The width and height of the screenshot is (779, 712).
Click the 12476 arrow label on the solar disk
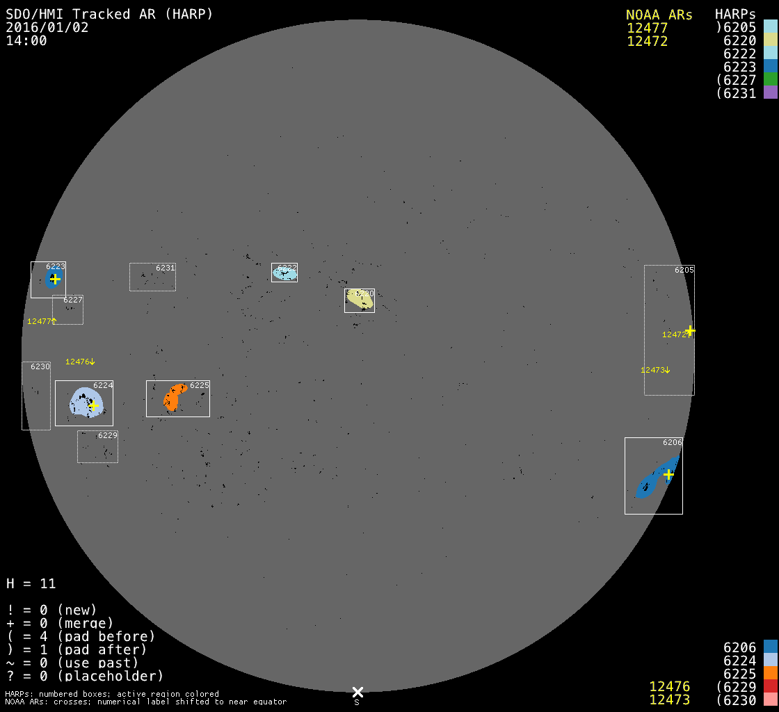(80, 362)
